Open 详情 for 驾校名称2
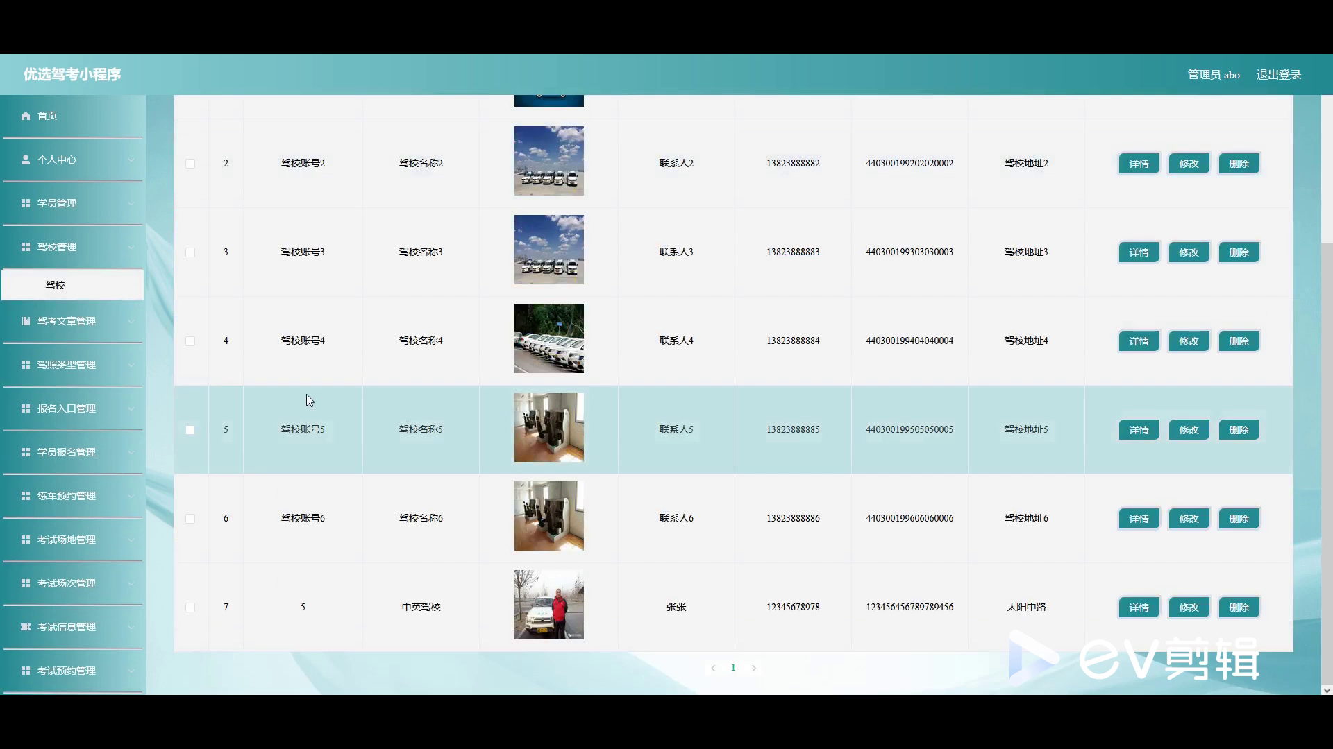Viewport: 1333px width, 749px height. 1139,164
